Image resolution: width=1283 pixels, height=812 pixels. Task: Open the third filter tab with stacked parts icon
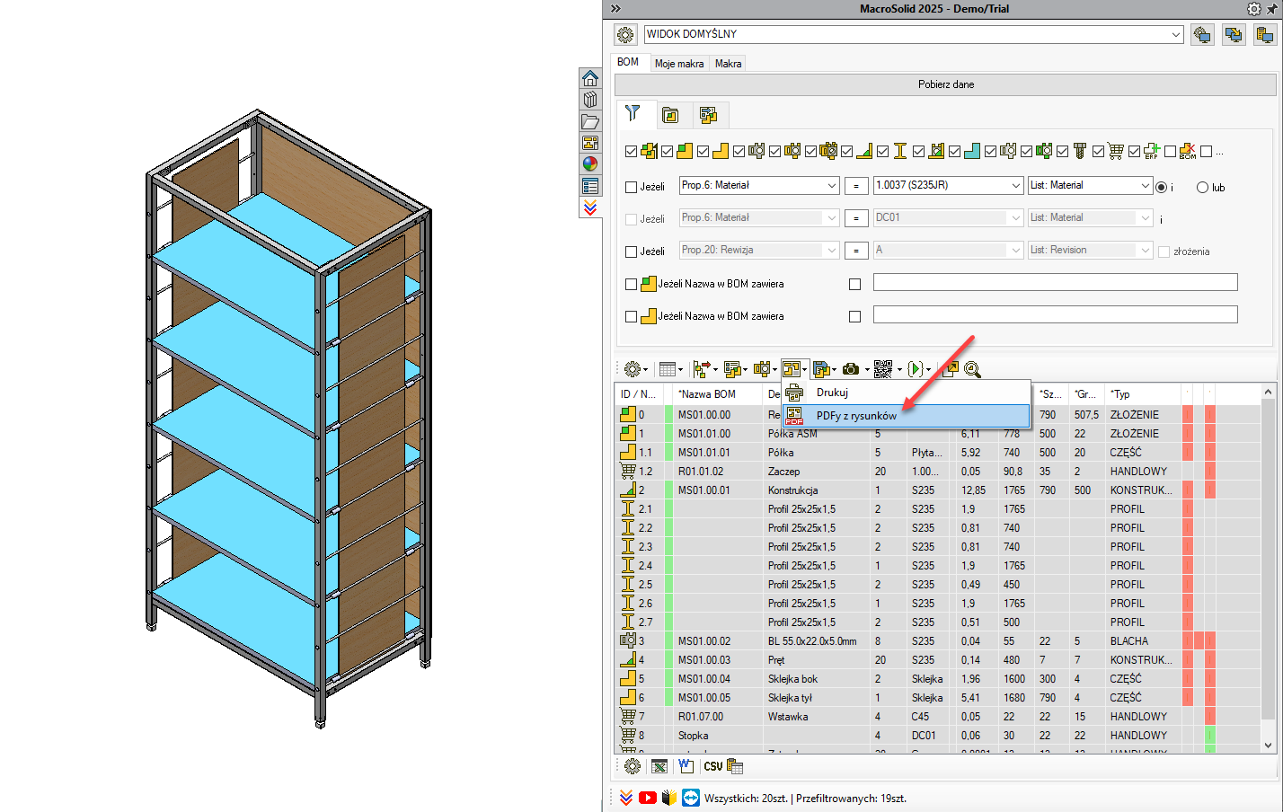pyautogui.click(x=708, y=115)
